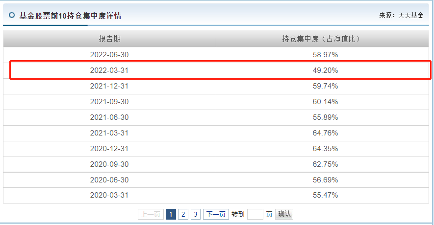Go to page 3 of results
Viewport: 434px width, 225px height.
195,214
